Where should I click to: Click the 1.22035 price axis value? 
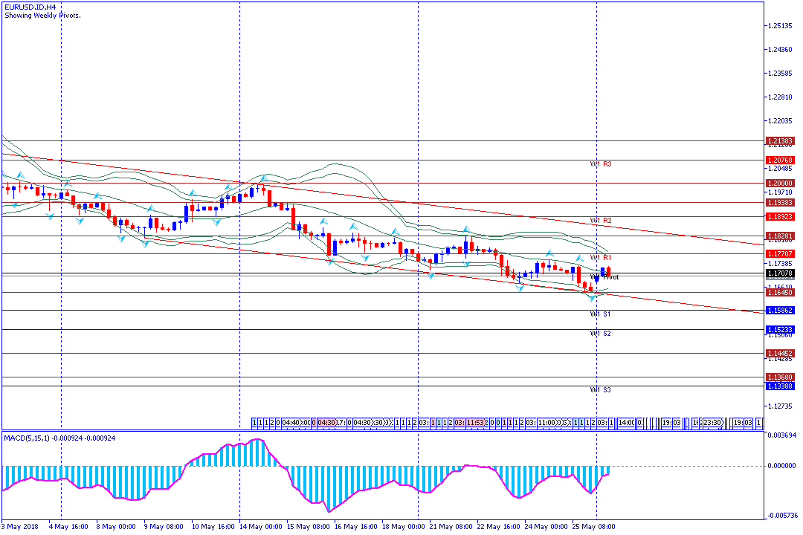coord(781,121)
